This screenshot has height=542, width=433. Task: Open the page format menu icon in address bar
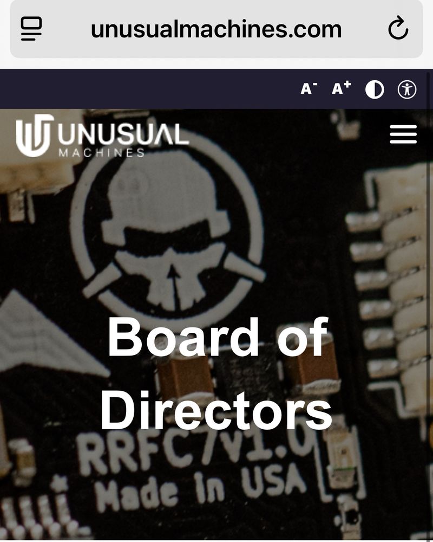(31, 29)
